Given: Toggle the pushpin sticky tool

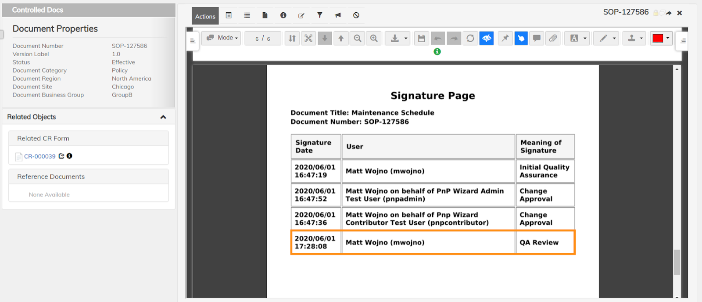Looking at the screenshot, I should [505, 38].
